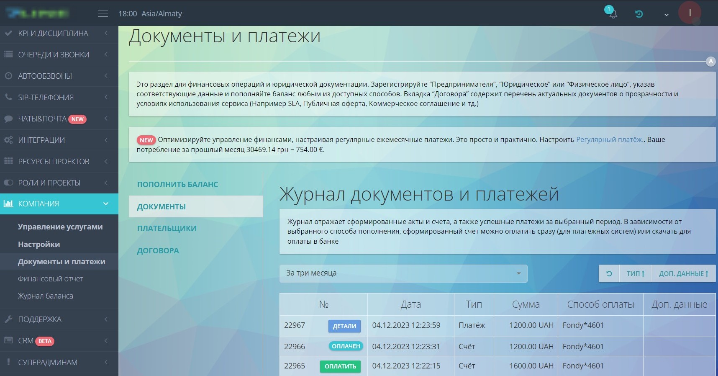Click the history refresh icon in top bar
Image resolution: width=718 pixels, height=376 pixels.
click(x=639, y=14)
